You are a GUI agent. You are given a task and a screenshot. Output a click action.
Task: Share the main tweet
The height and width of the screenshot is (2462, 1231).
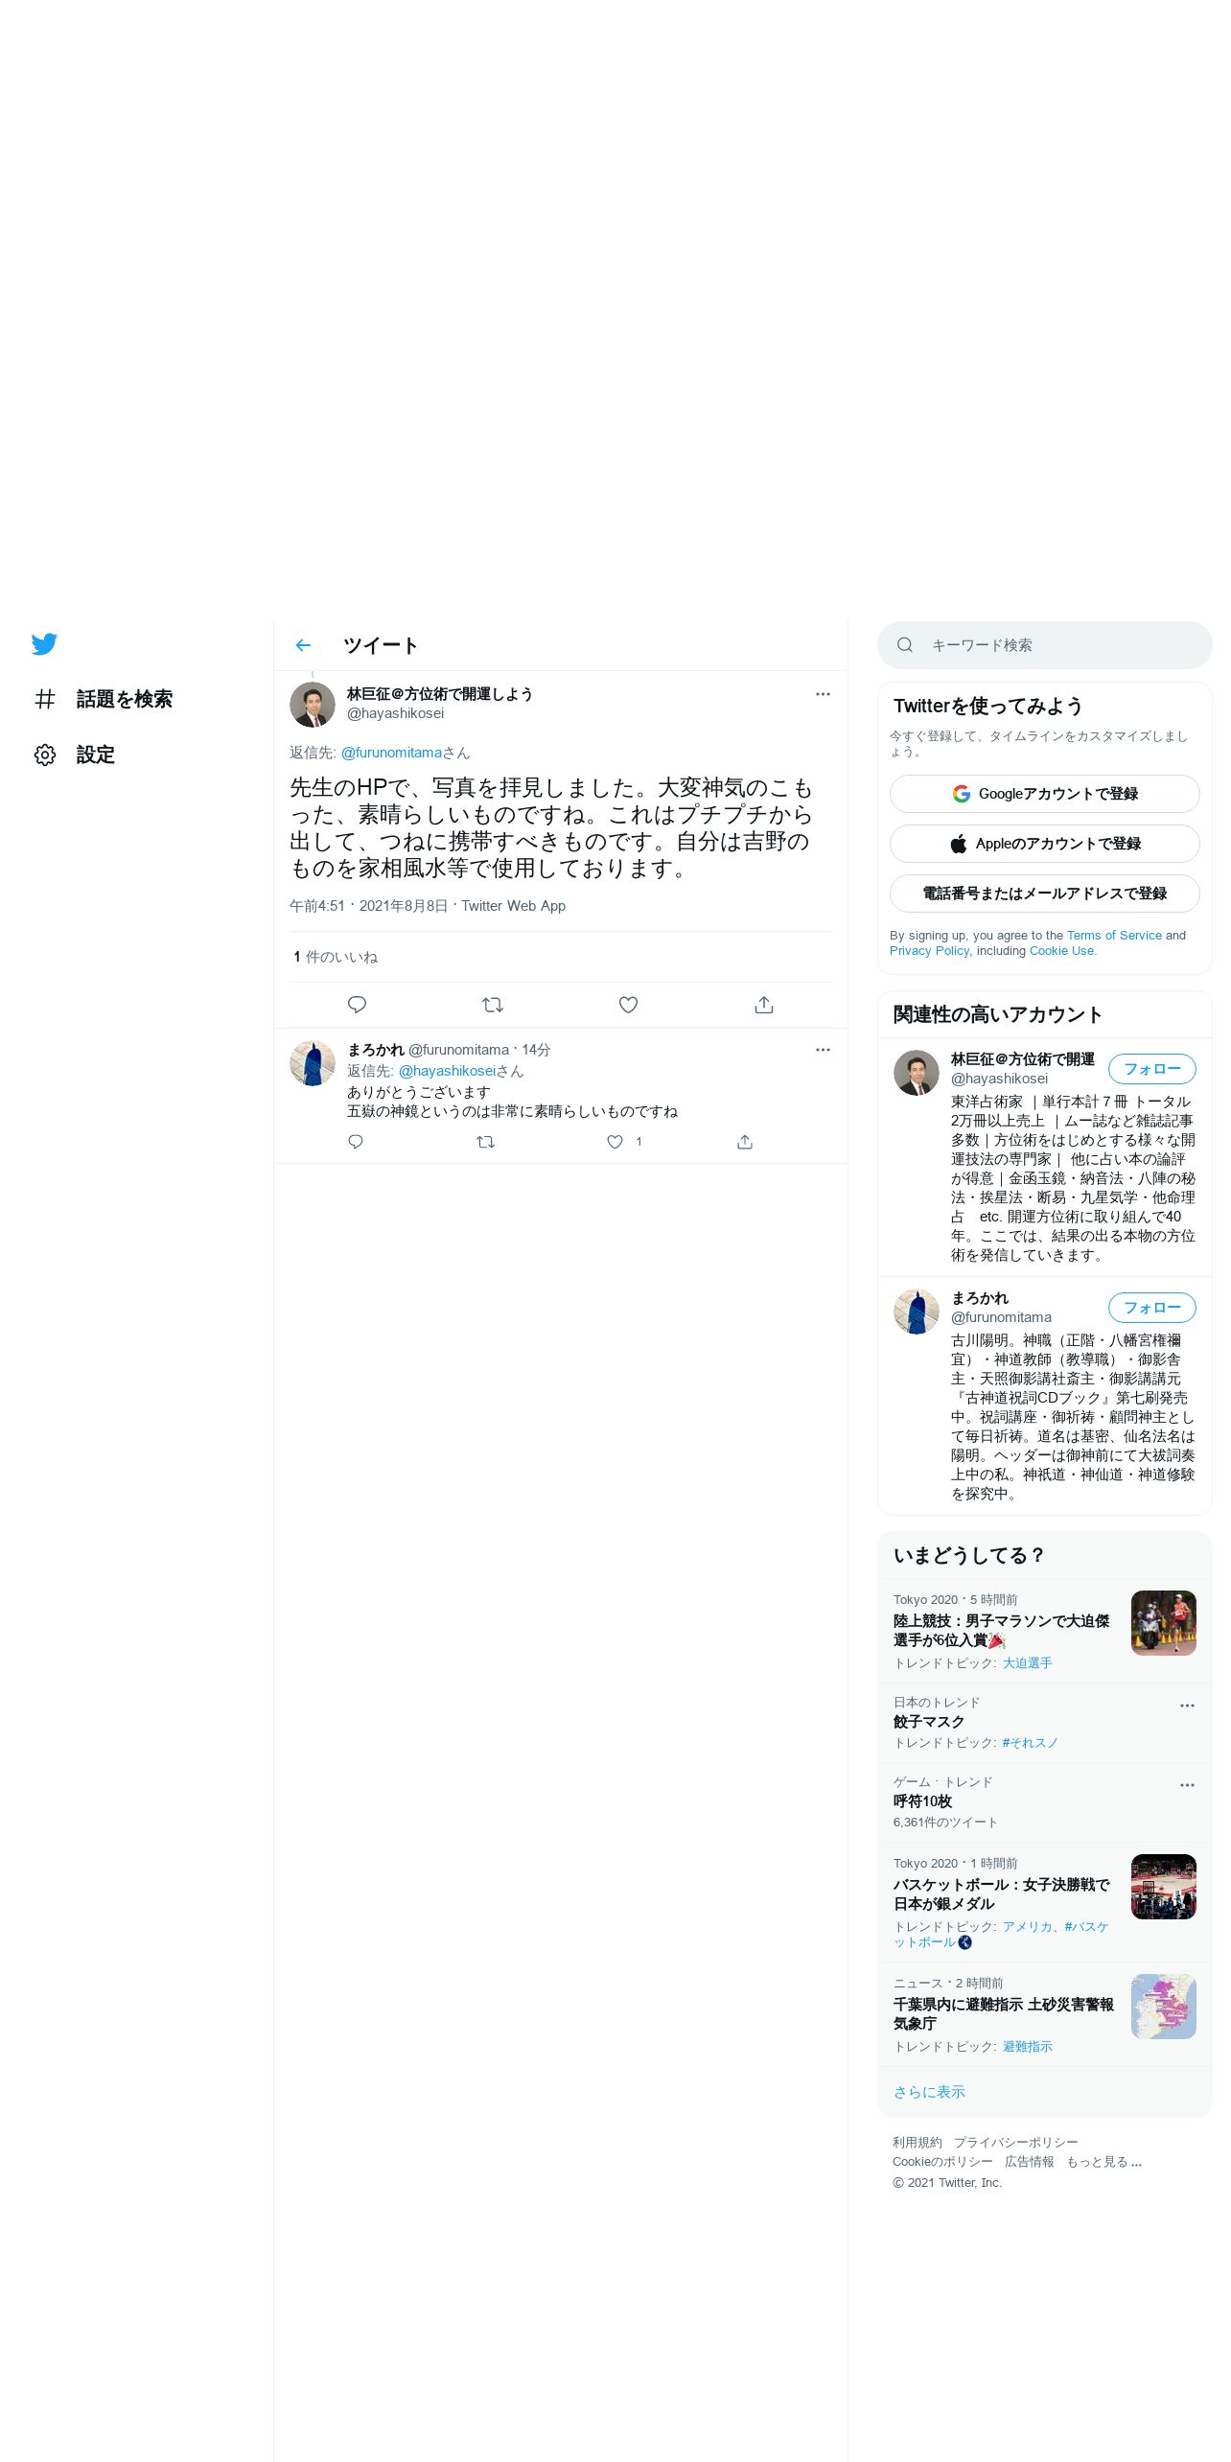(x=764, y=1005)
